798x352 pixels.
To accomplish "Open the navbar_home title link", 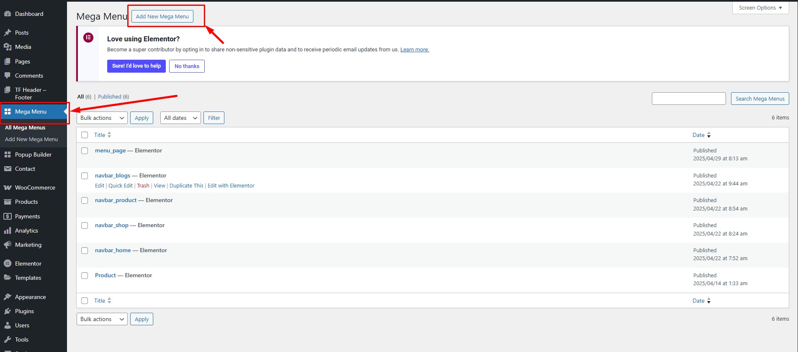I will [113, 250].
